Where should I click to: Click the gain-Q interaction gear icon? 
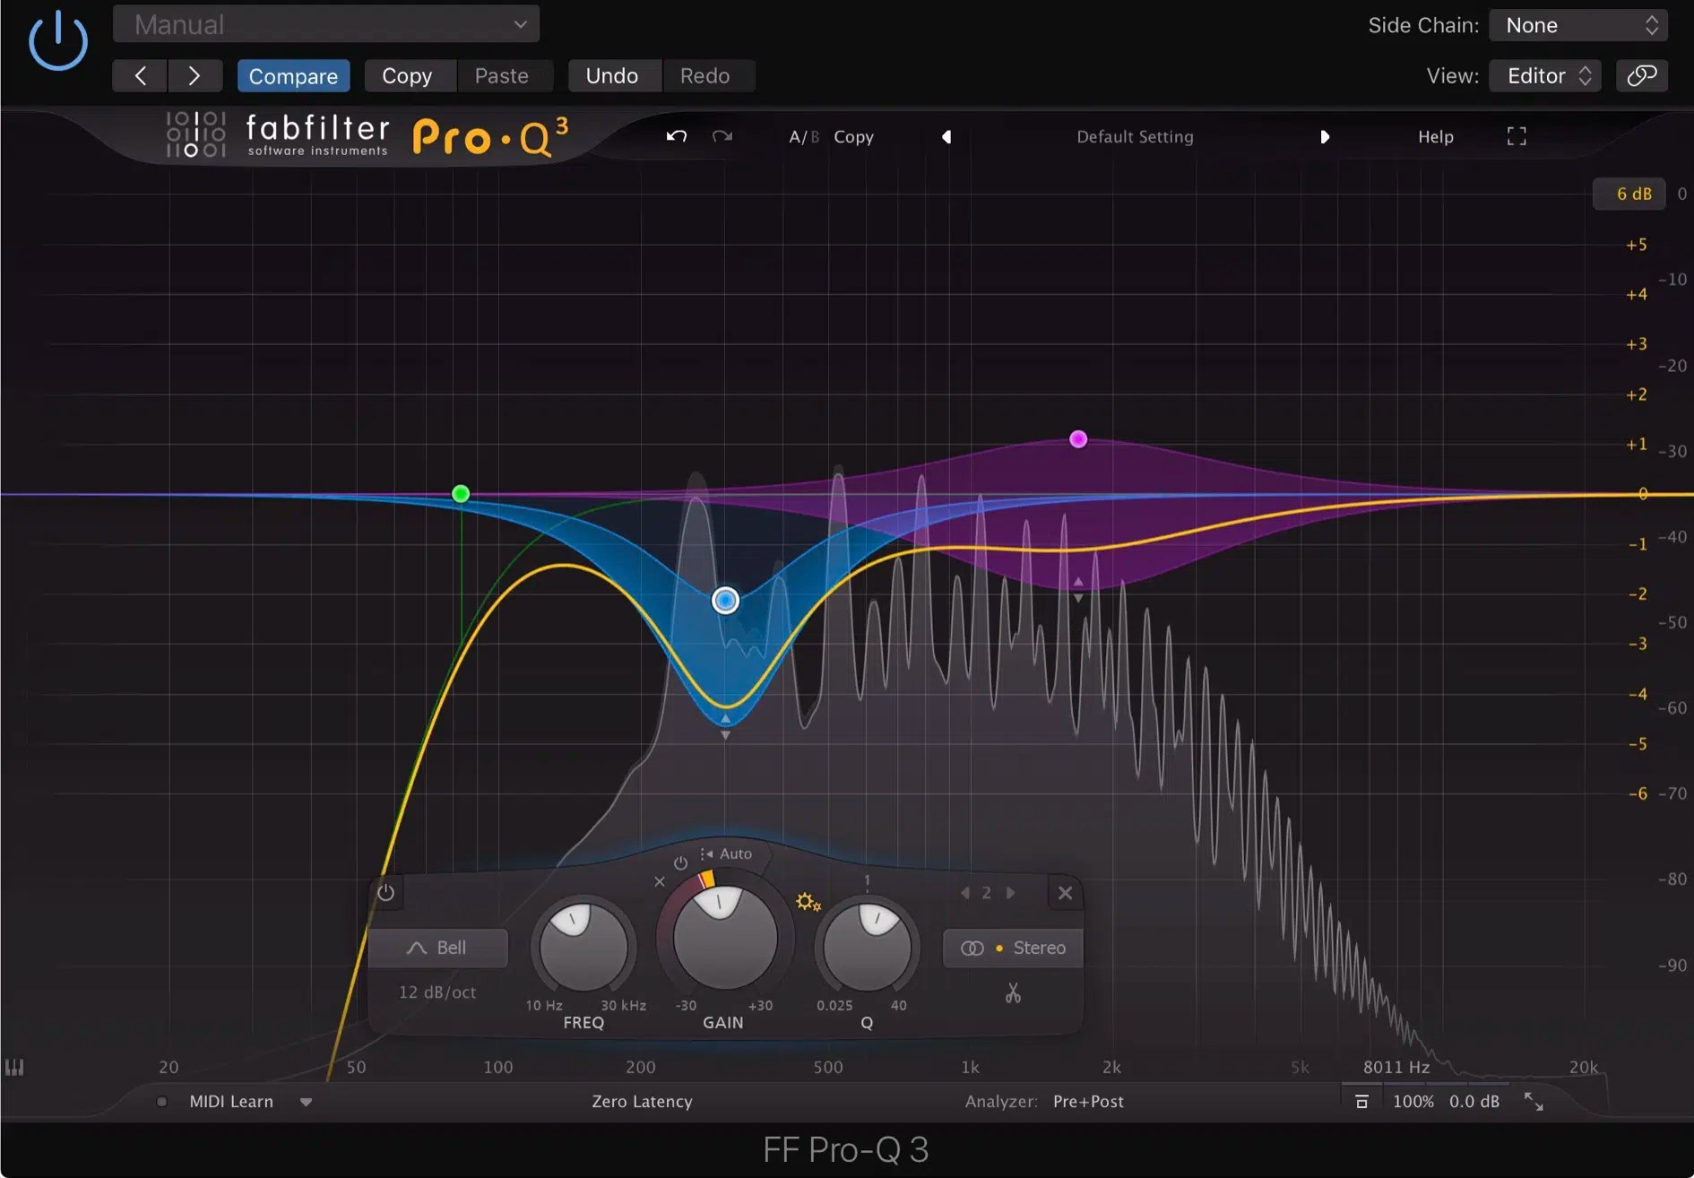[x=808, y=902]
